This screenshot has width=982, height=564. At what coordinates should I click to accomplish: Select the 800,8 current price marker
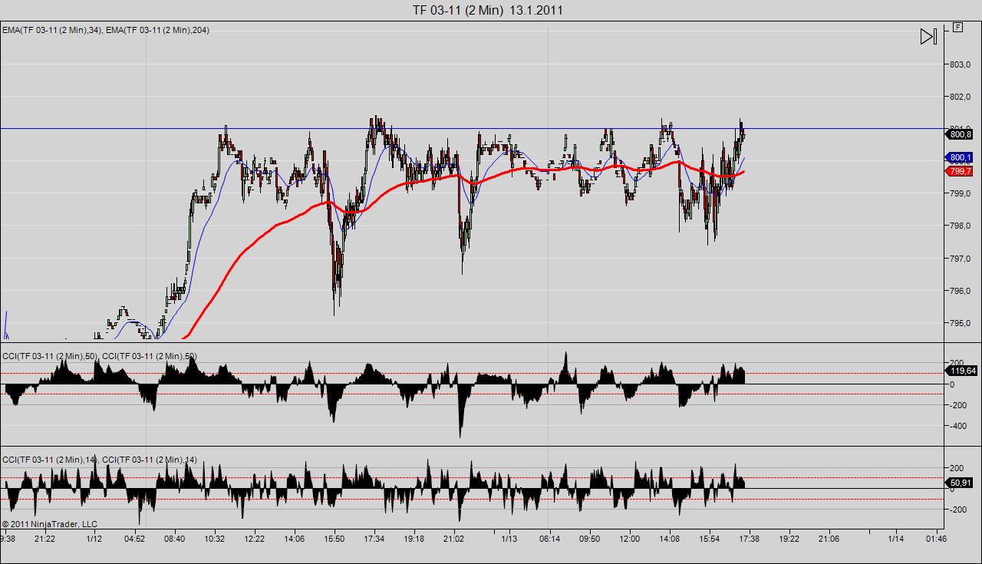pyautogui.click(x=960, y=134)
